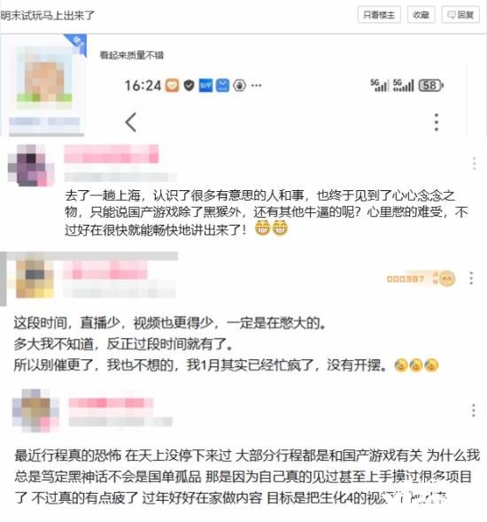Click the 只看楼主 button
The width and height of the screenshot is (487, 522).
pos(379,15)
